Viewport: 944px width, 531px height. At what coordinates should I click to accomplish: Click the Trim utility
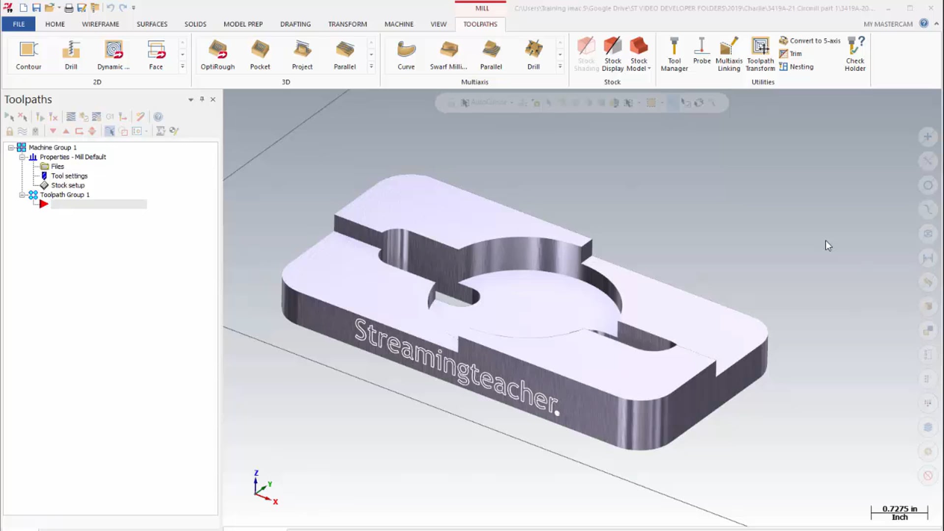[x=790, y=54]
